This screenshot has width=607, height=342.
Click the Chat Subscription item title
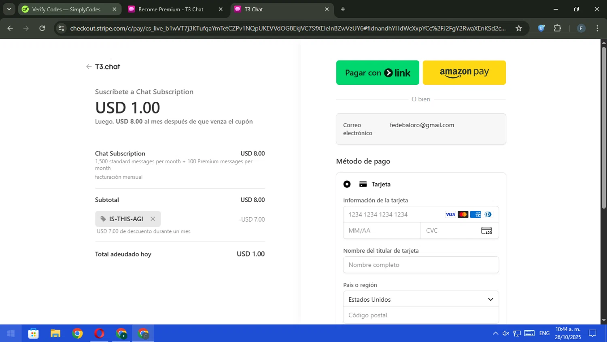[120, 153]
